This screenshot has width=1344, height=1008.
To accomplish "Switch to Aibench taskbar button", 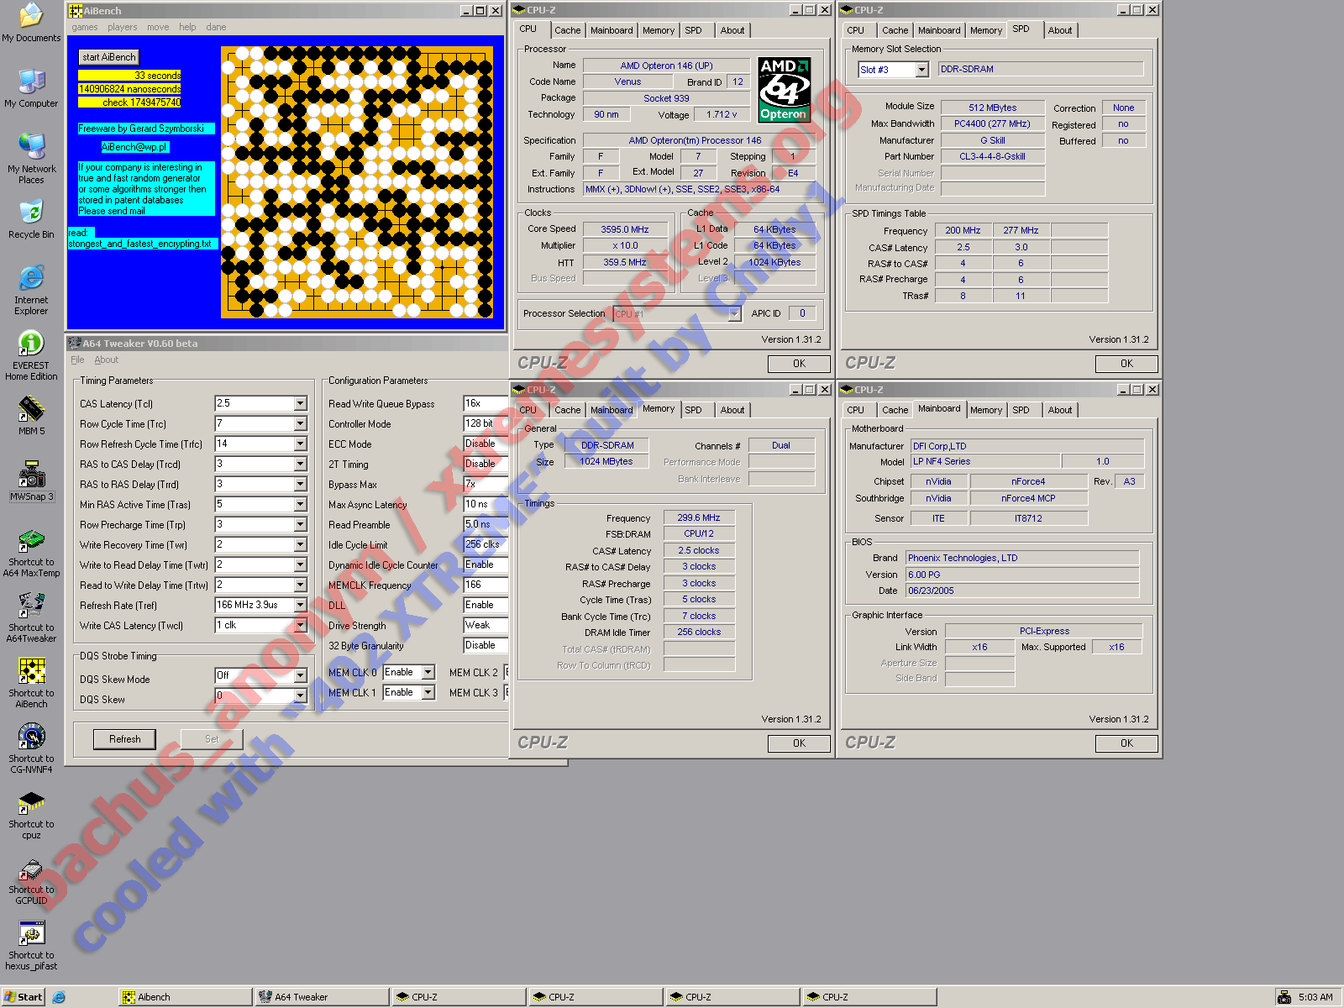I will [186, 997].
